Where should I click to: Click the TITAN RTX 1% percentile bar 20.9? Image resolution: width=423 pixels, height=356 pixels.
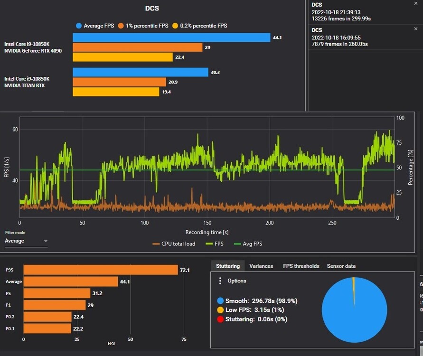coord(119,82)
